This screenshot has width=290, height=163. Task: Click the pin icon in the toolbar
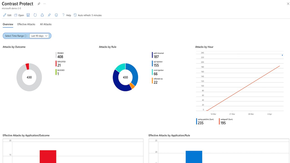(49, 15)
